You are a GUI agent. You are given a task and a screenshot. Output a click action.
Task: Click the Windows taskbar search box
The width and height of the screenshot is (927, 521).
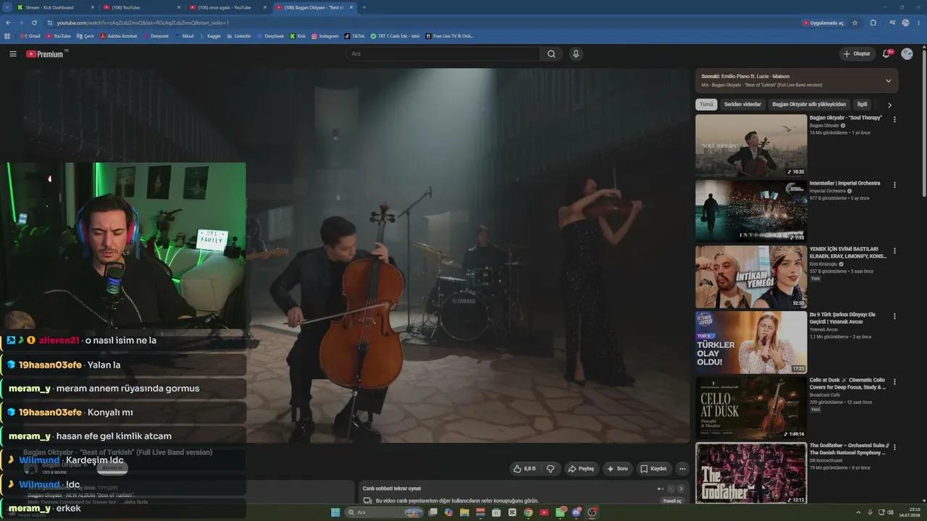tap(382, 512)
